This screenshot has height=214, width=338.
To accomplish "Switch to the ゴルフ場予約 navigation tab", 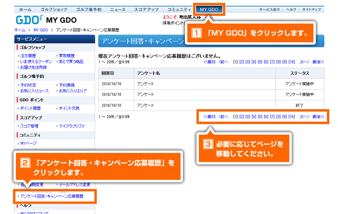I will point(89,10).
